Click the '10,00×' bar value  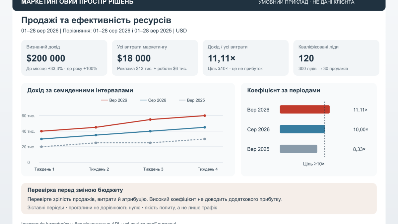click(361, 129)
